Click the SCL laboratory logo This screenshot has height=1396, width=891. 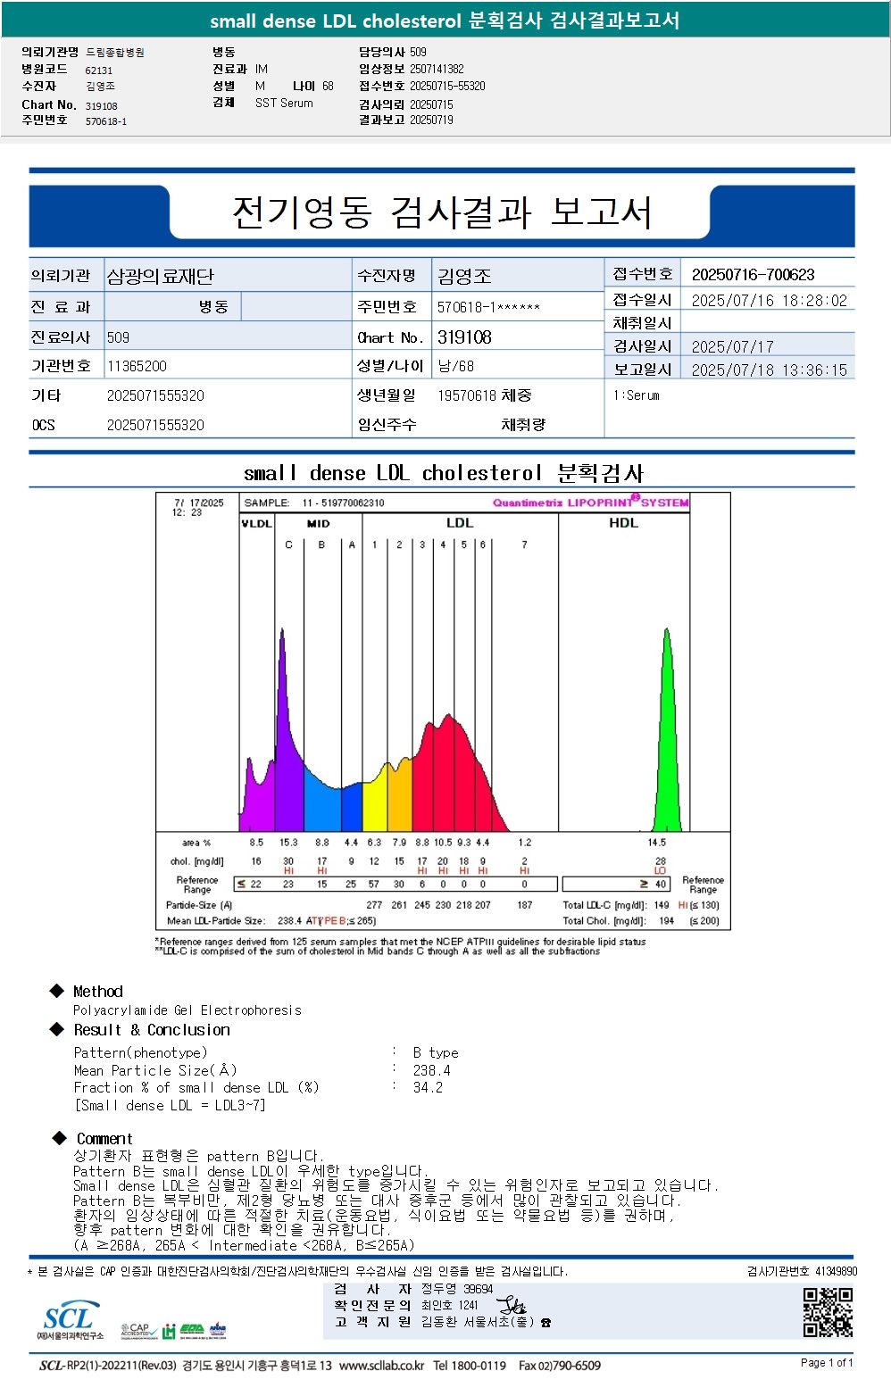click(71, 1319)
